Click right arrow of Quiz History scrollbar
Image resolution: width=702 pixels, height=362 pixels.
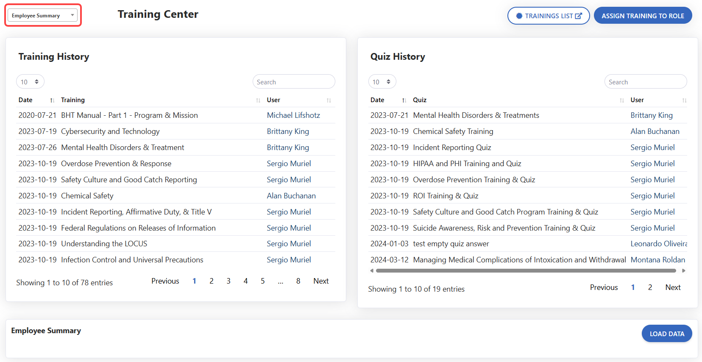pos(683,270)
